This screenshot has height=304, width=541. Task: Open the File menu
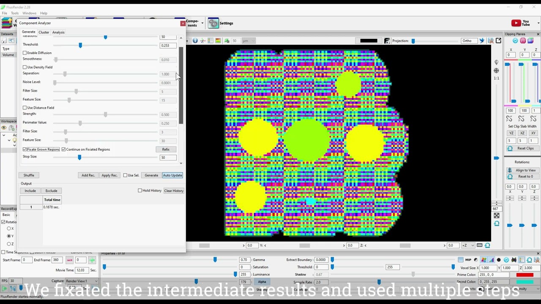click(x=4, y=13)
